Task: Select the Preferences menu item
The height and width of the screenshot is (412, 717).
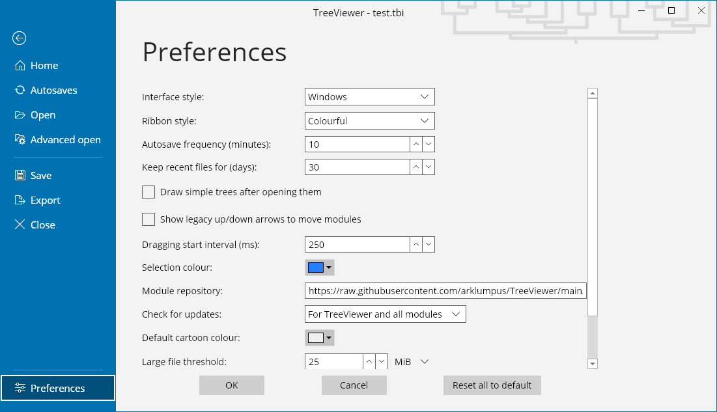Action: point(57,388)
